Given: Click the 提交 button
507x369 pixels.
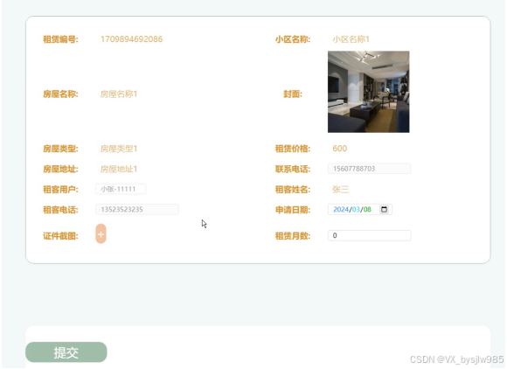Looking at the screenshot, I should [x=66, y=352].
